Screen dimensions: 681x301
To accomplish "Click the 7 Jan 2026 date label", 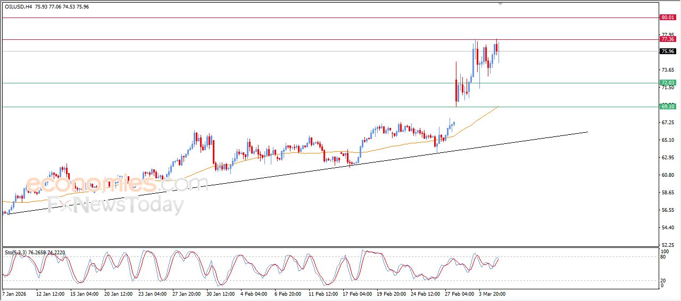I will tap(14, 293).
